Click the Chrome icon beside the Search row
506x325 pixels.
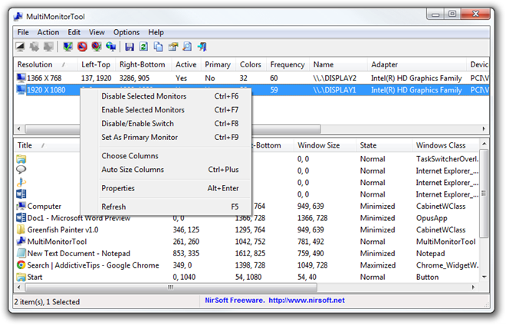click(21, 265)
